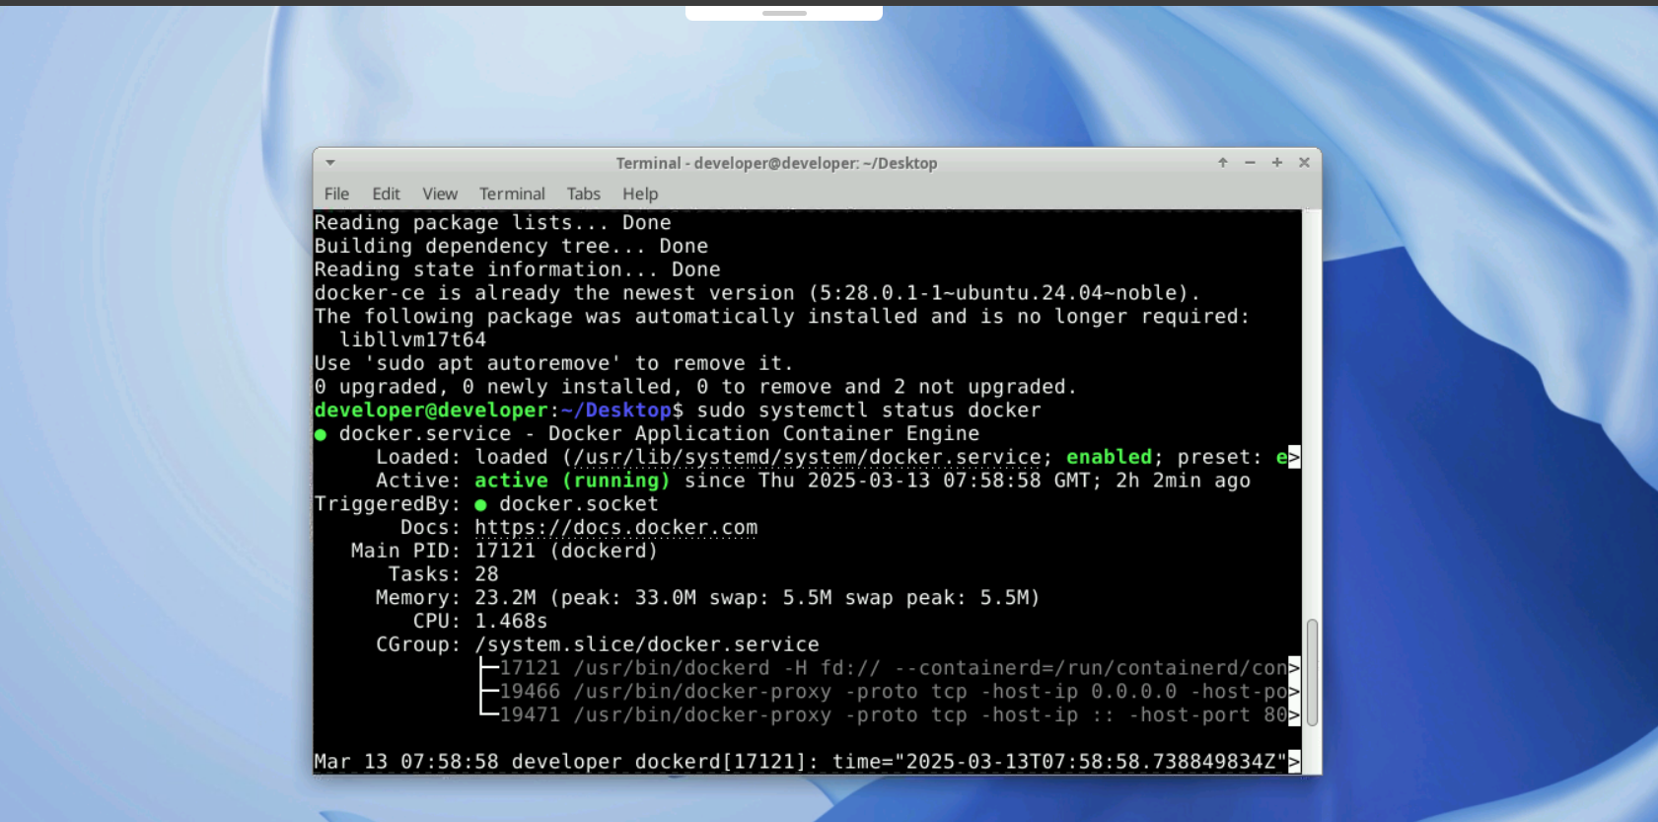Click the 'Reading package lists... Done' line
The width and height of the screenshot is (1658, 822).
tap(492, 223)
